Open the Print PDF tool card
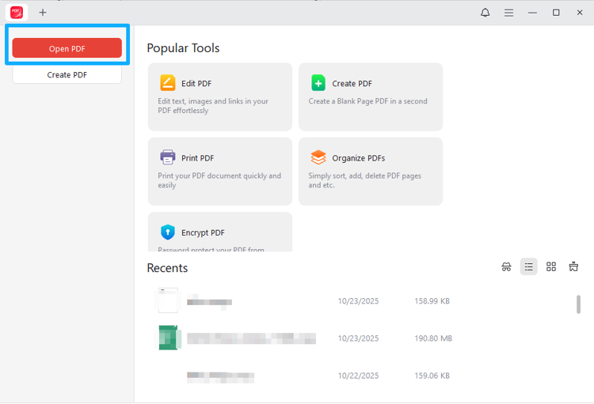The height and width of the screenshot is (404, 594). pyautogui.click(x=220, y=172)
